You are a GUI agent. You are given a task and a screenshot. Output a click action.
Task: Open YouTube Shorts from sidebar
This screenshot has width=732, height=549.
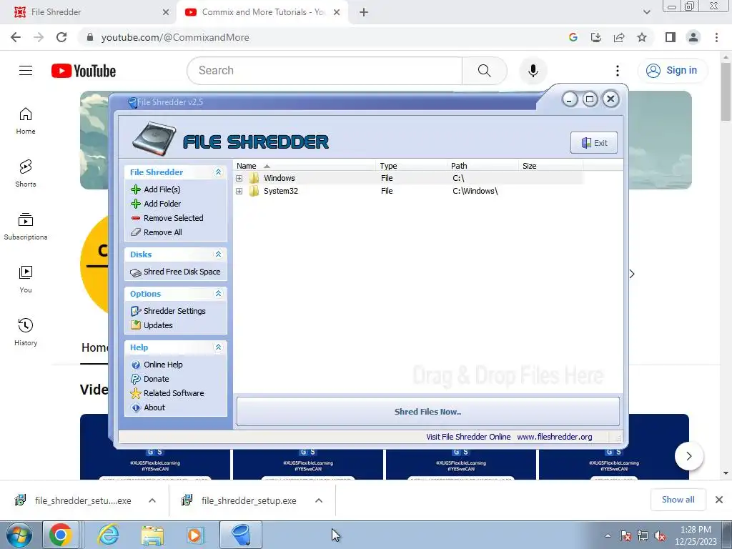[26, 173]
